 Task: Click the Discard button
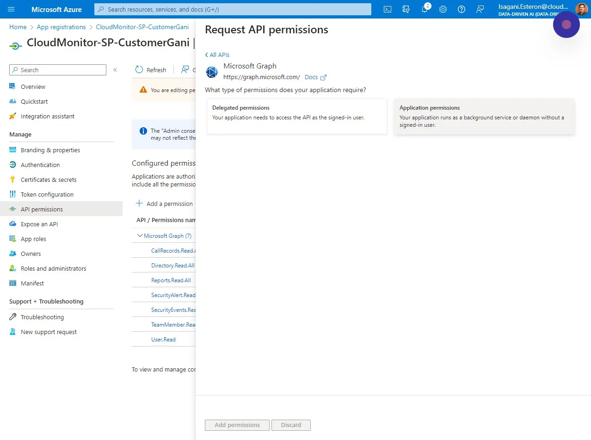tap(291, 425)
